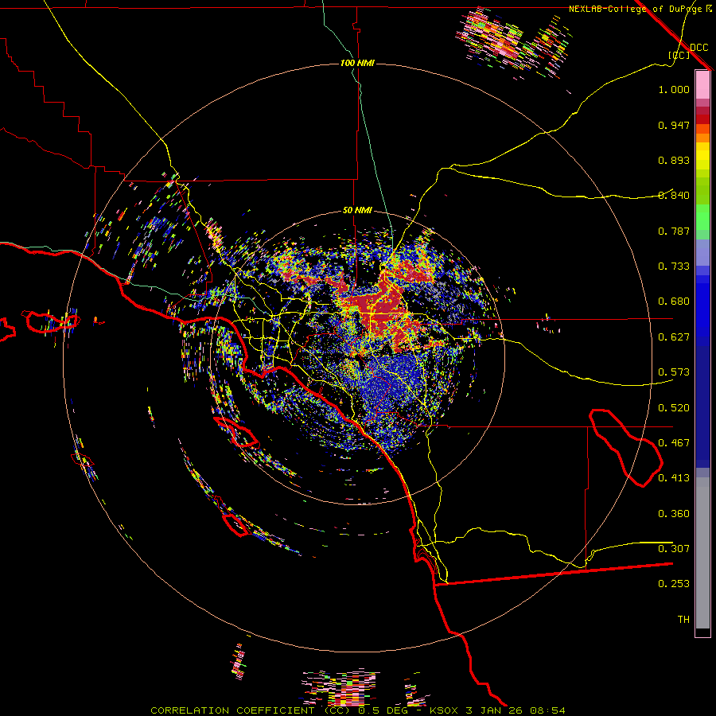Screen dimensions: 716x716
Task: Pick the bright green segment of the color bar
Action: click(x=702, y=217)
